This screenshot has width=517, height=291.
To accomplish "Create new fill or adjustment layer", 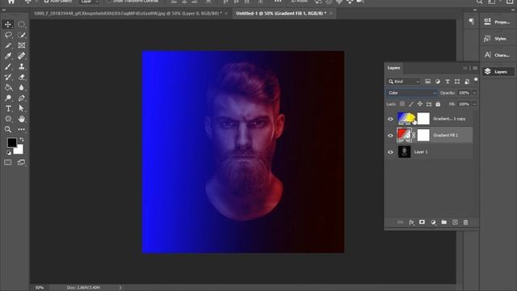I will pyautogui.click(x=433, y=222).
